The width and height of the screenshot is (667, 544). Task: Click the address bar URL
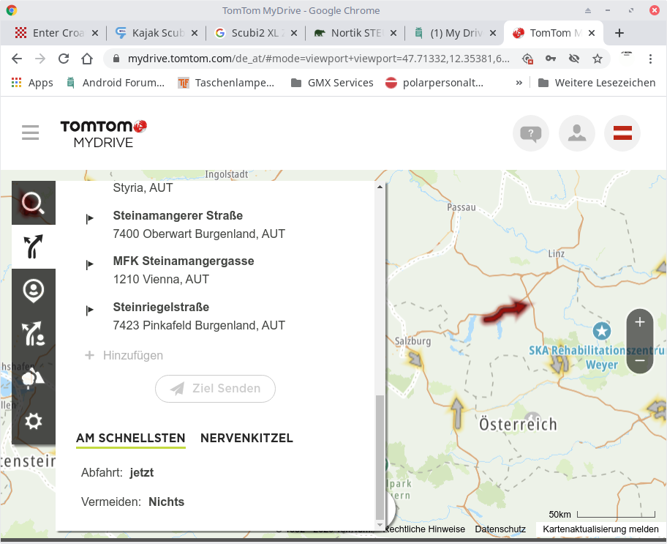(318, 59)
